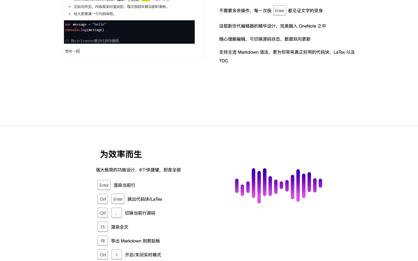Click the Ctrl key in the 跳出代码块/LaTex row
Viewport: 418px width, 261px height.
coord(103,199)
